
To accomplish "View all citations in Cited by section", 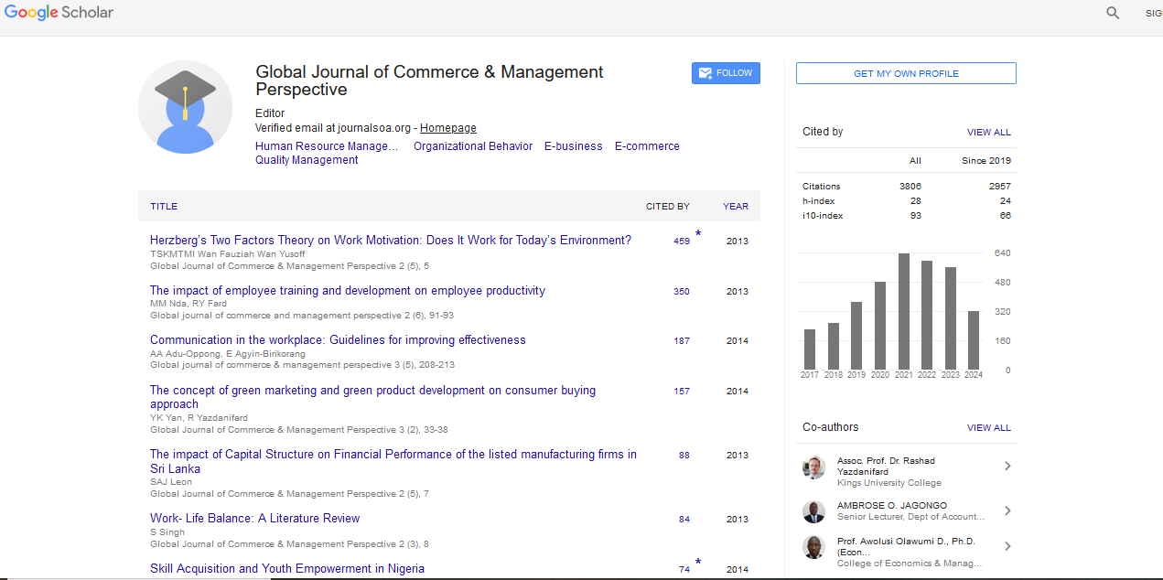I will [988, 133].
